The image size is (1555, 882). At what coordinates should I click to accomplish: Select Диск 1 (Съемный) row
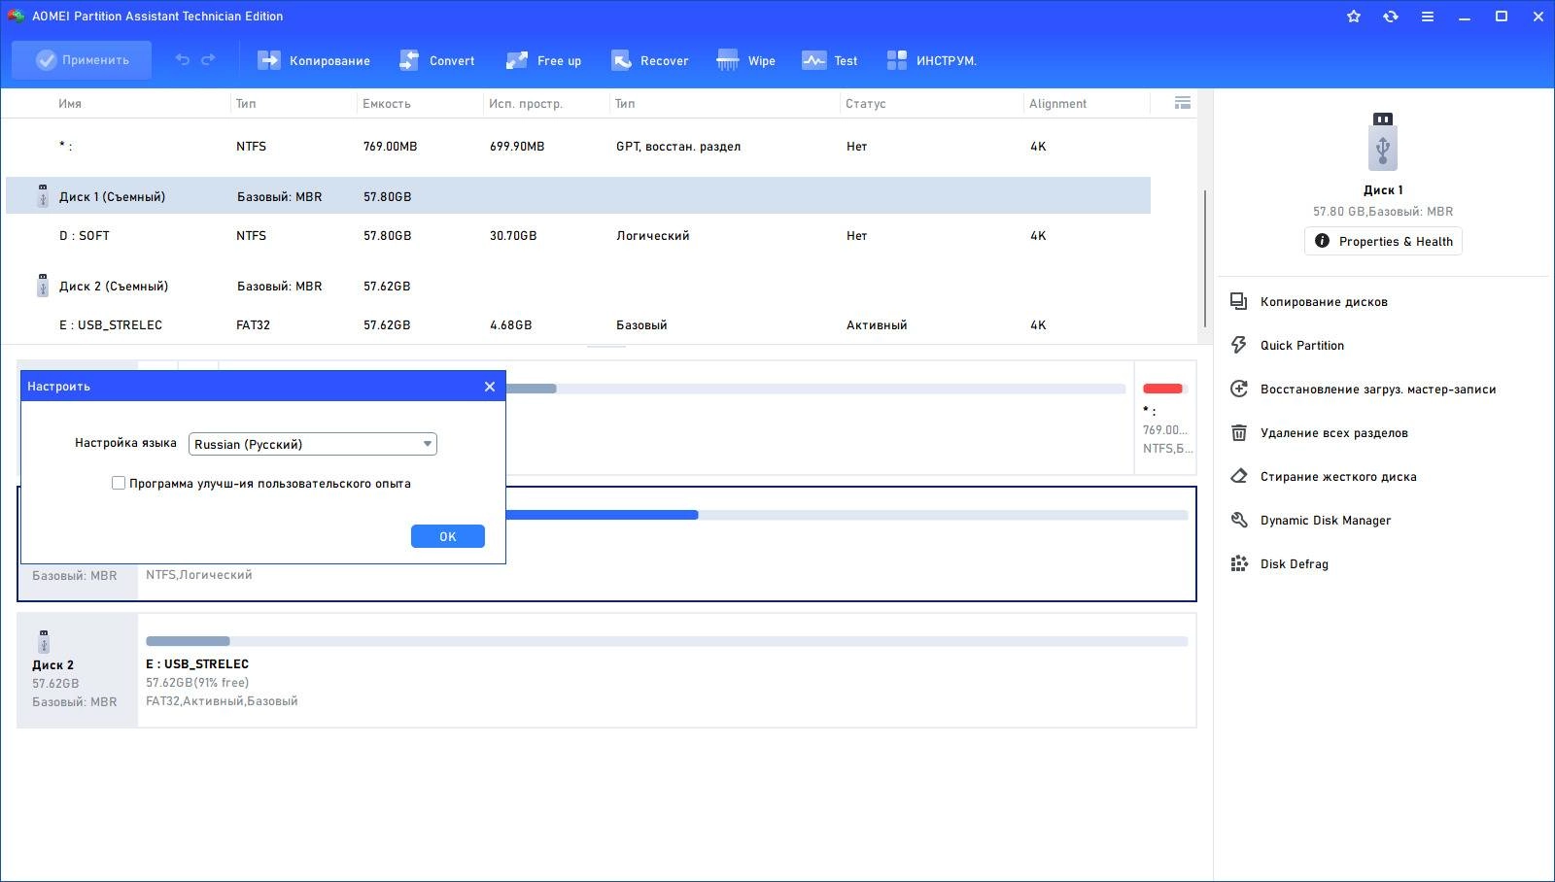click(578, 196)
